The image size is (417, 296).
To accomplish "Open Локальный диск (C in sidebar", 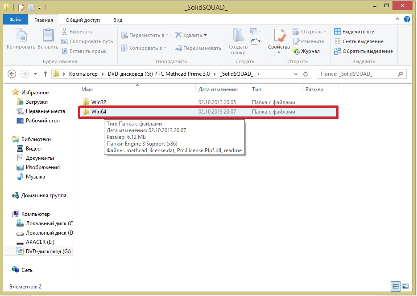I will coord(49,223).
